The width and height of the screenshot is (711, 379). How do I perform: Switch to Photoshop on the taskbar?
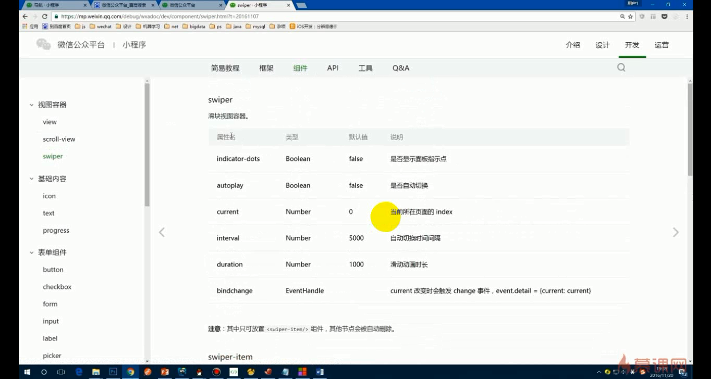click(113, 372)
